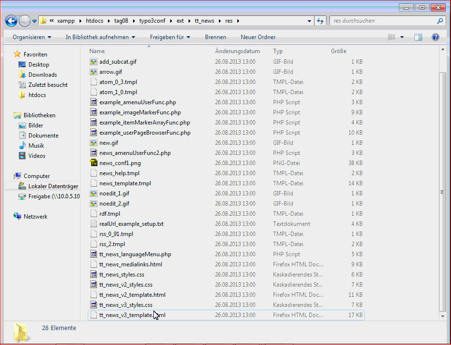Select the Freigabe network drive

pos(54,196)
